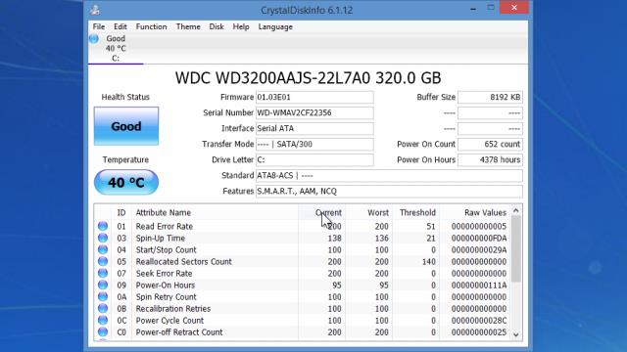Click the drive title WDC WD3200AAJS-22L7A0 320.0 GB
The image size is (627, 352).
click(308, 78)
